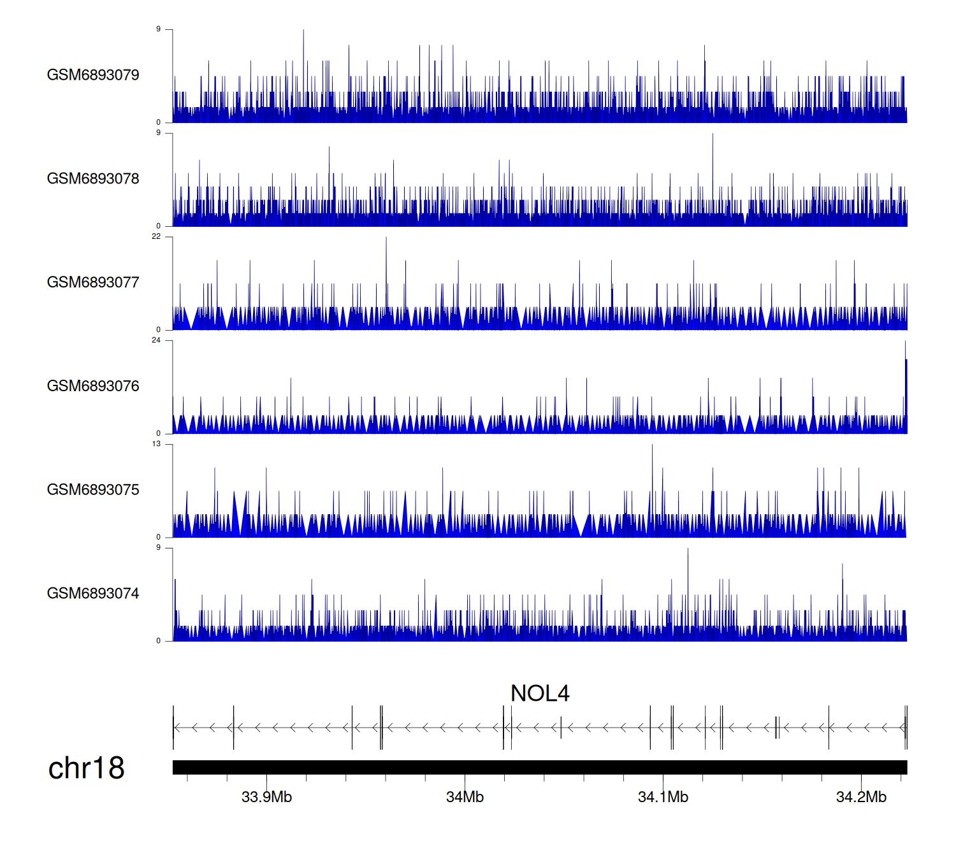Click the 33.9Mb axis position label
Screen dimensions: 956x841
266,797
